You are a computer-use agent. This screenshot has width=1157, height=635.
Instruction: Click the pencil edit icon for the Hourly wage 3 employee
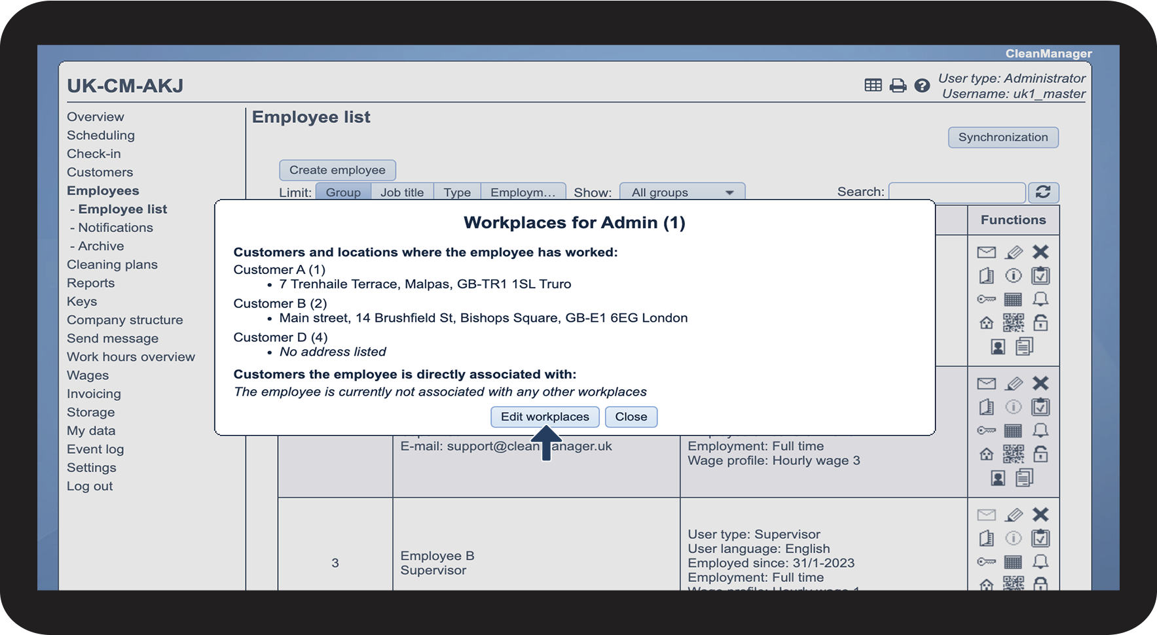[1014, 384]
